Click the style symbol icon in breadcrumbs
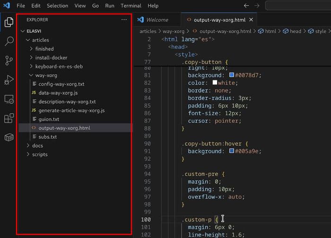331x238 pixels. click(311, 31)
